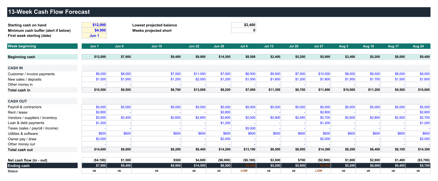Select the $5,700 ending cash cell for Aug 24

pyautogui.click(x=418, y=166)
